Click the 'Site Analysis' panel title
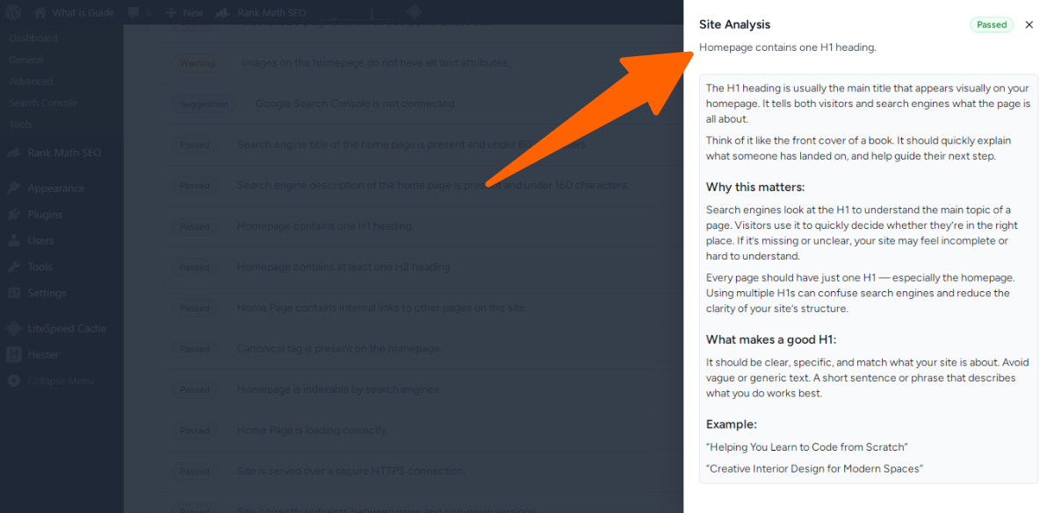 pos(734,25)
